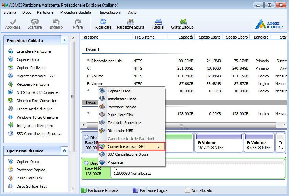Collapse the Procedura Guidata panel
This screenshot has height=196, width=289.
[x=64, y=41]
